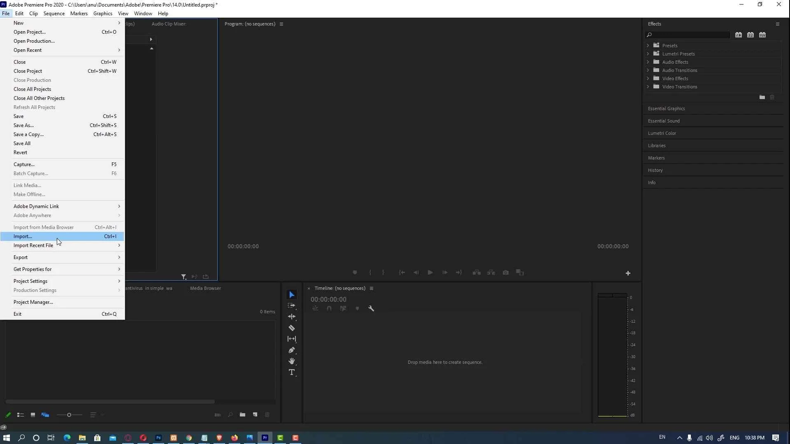Open the Export submenu
This screenshot has height=444, width=790.
coord(62,257)
